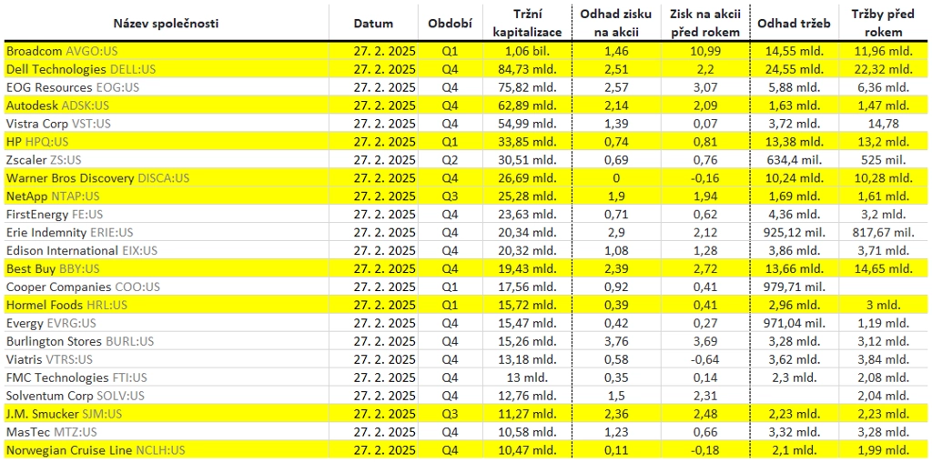Select the Broadcom AVGO:US company cell
The width and height of the screenshot is (932, 463).
click(x=166, y=51)
